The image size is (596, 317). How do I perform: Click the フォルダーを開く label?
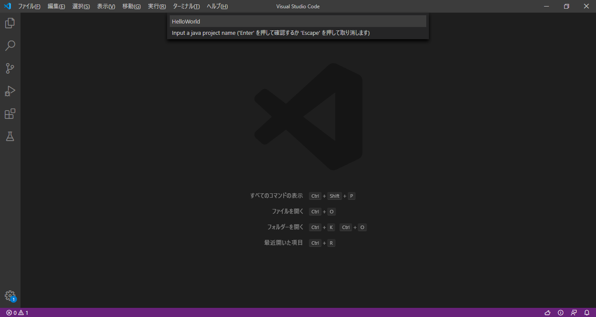coord(285,227)
